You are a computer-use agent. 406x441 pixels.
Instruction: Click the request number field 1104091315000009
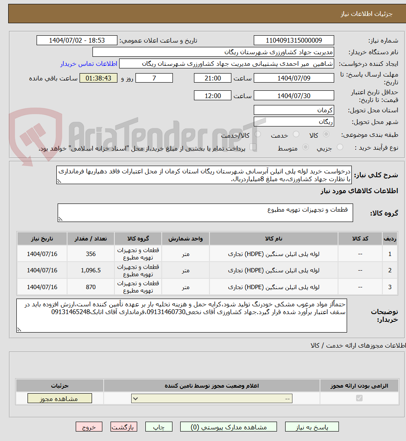pyautogui.click(x=294, y=40)
